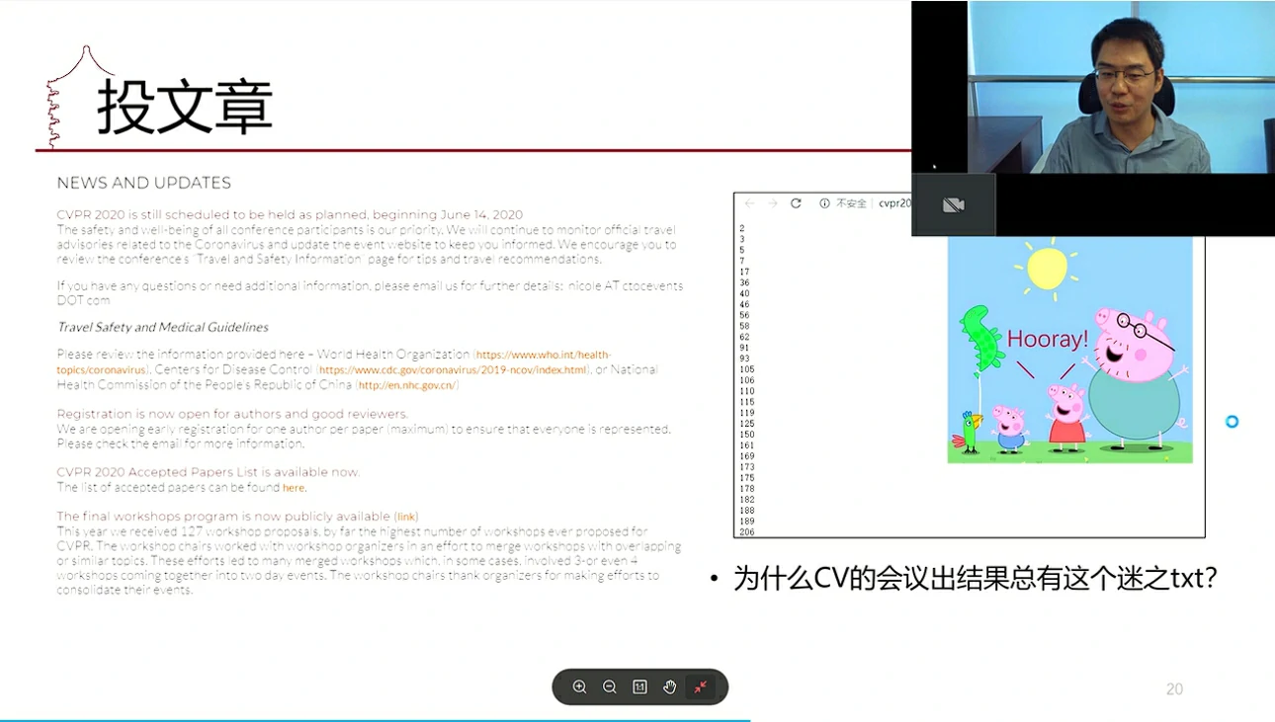Click the zoom out magnifier icon
This screenshot has width=1275, height=722.
click(610, 687)
